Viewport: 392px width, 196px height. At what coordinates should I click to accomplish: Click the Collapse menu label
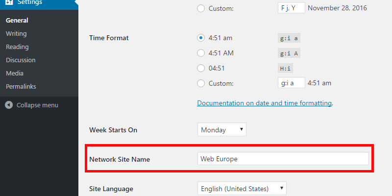click(37, 105)
